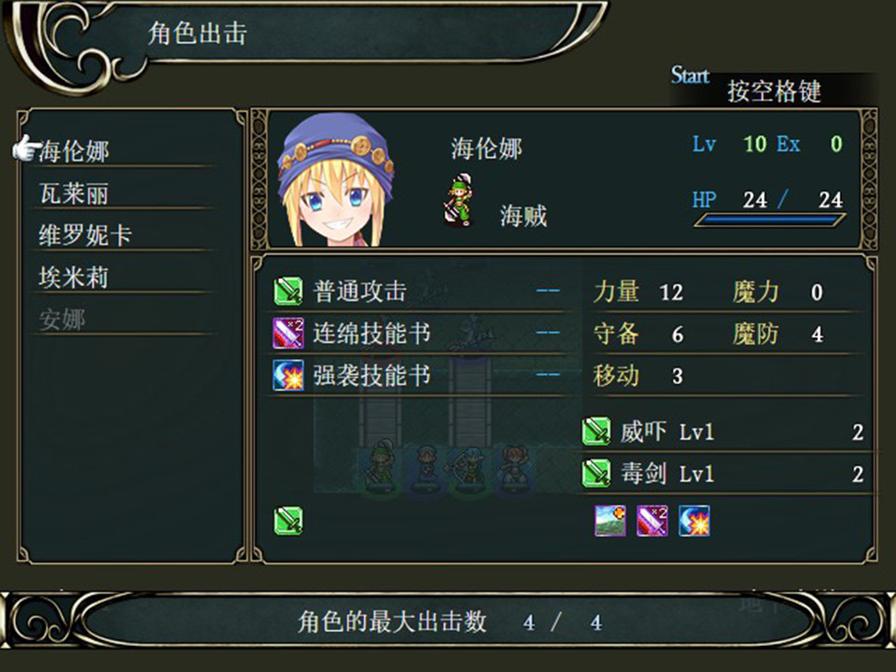Switch to 维罗妮卡 in the roster

89,236
